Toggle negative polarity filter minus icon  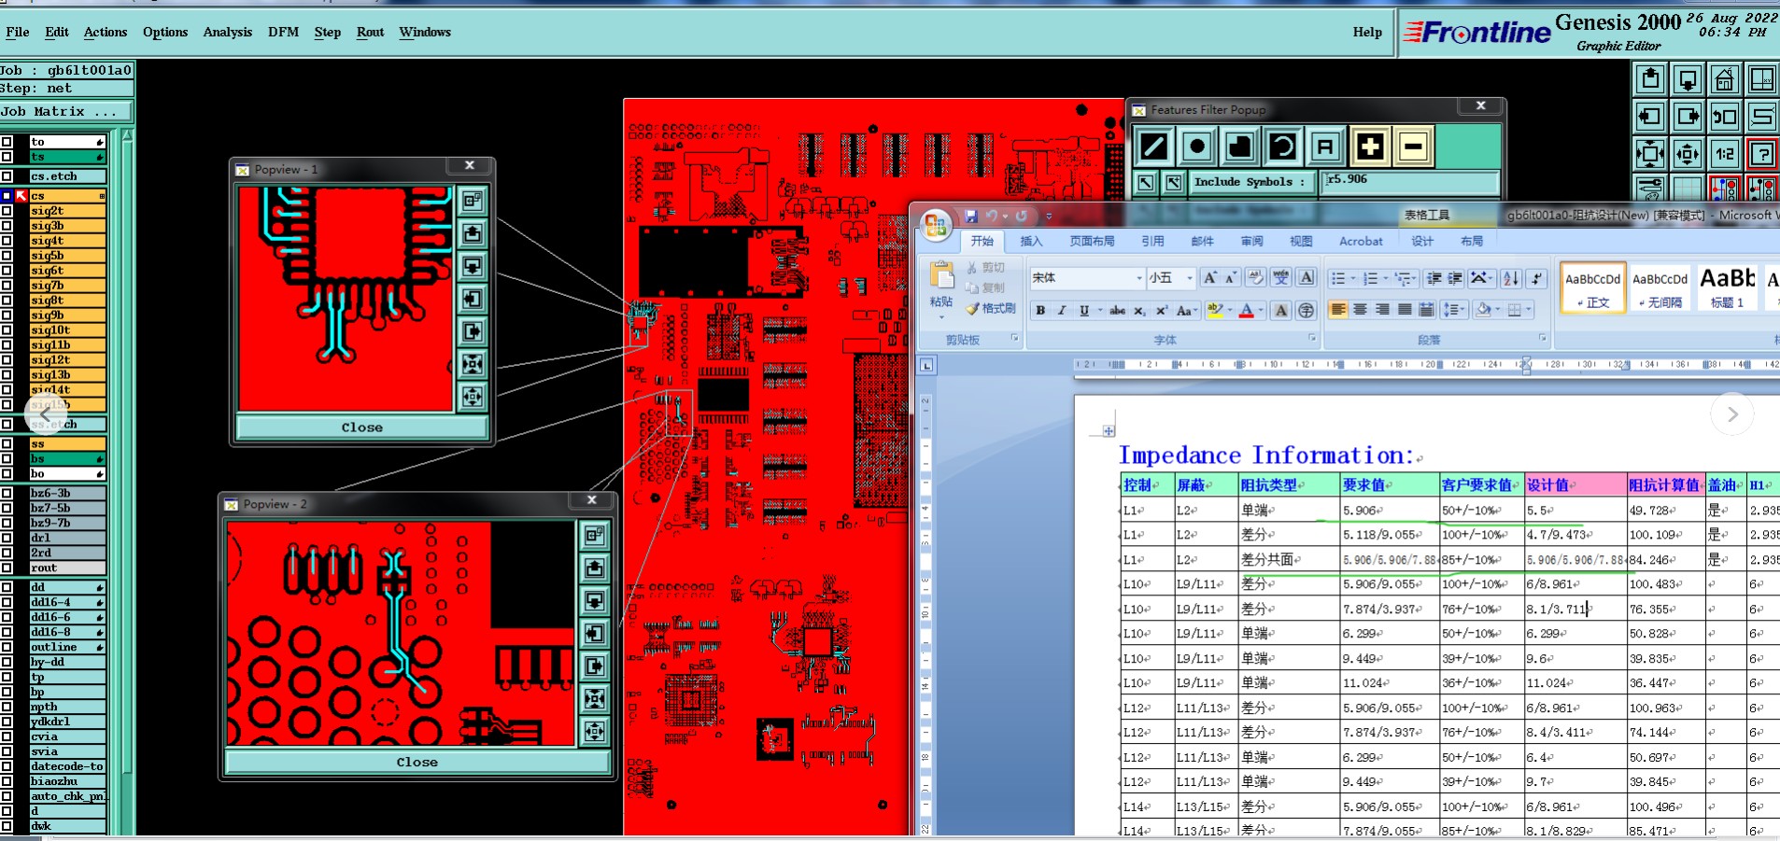(x=1413, y=147)
